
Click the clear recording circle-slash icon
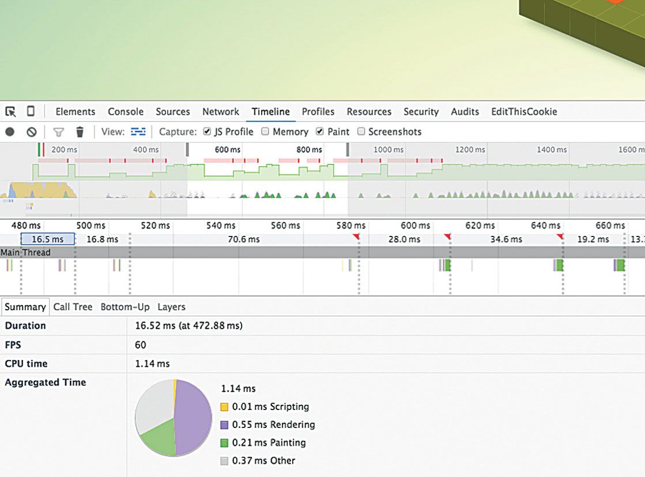point(32,132)
